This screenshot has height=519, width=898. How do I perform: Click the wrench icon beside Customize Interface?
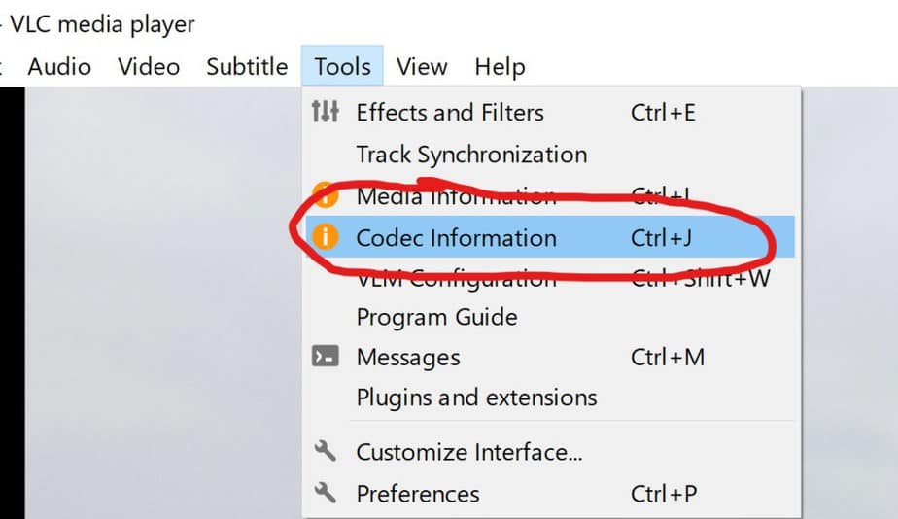click(x=325, y=451)
